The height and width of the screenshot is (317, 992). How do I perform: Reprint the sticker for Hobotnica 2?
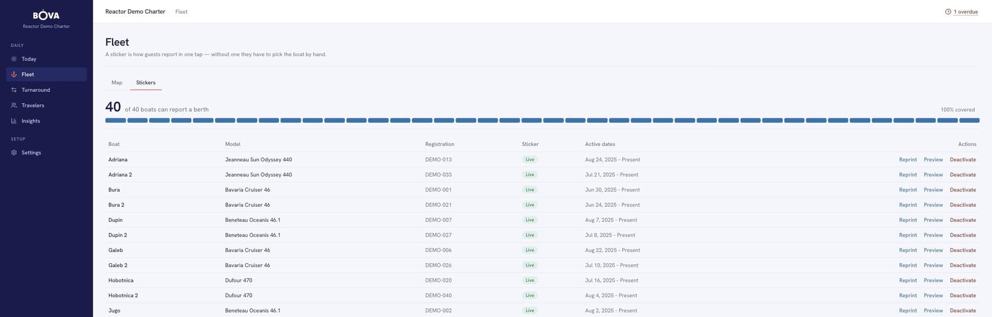pos(908,296)
